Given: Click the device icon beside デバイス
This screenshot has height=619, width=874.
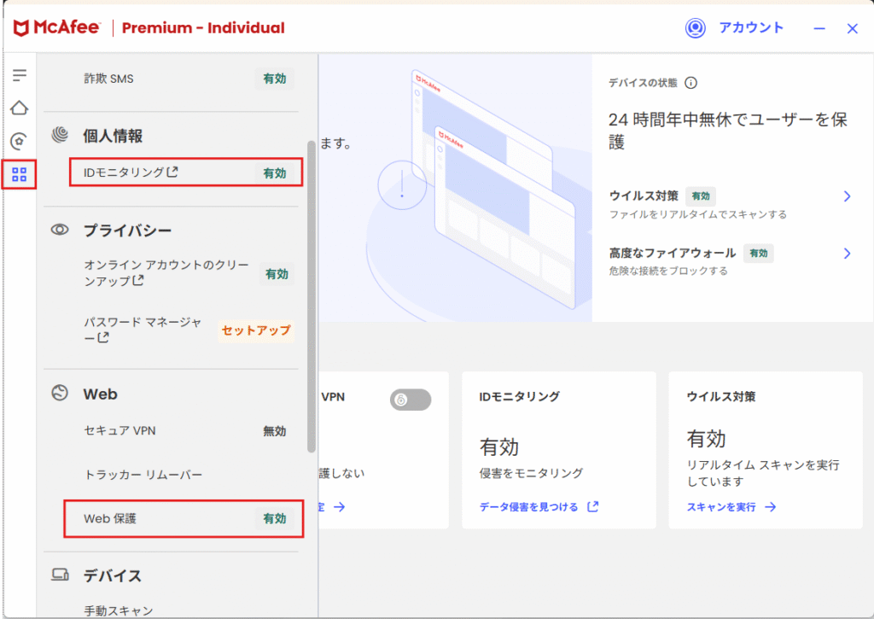Looking at the screenshot, I should point(60,575).
